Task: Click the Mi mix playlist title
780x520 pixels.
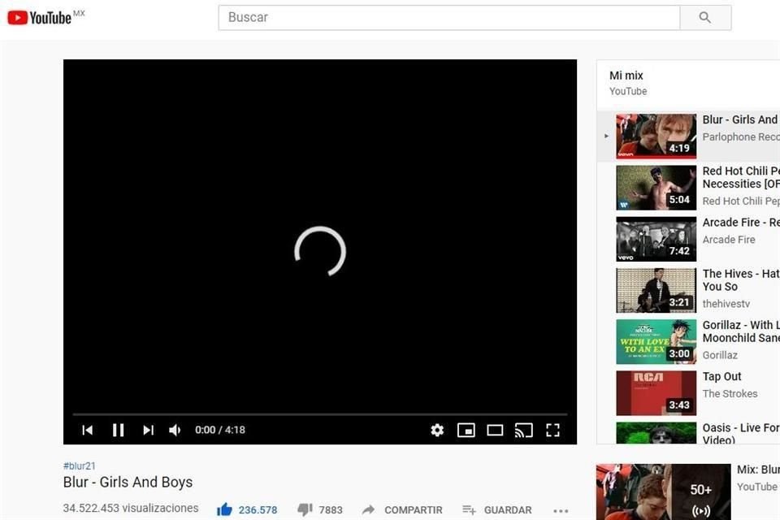Action: coord(626,76)
